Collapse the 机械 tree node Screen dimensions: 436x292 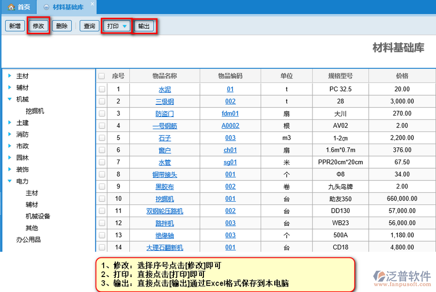(9, 99)
